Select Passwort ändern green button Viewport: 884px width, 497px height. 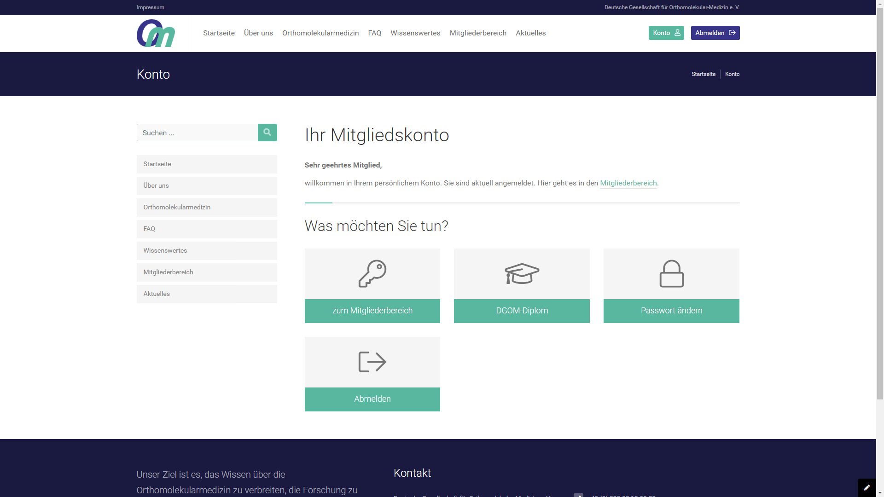671,311
